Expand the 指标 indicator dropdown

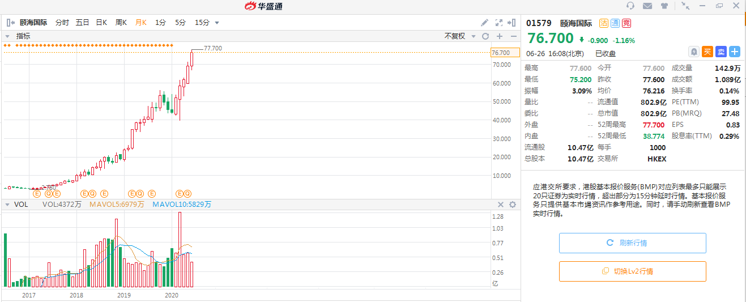[7, 36]
